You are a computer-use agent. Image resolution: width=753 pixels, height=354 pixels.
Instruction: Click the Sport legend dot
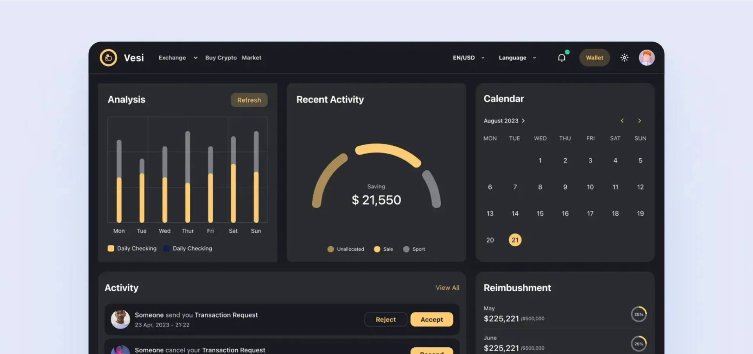406,249
